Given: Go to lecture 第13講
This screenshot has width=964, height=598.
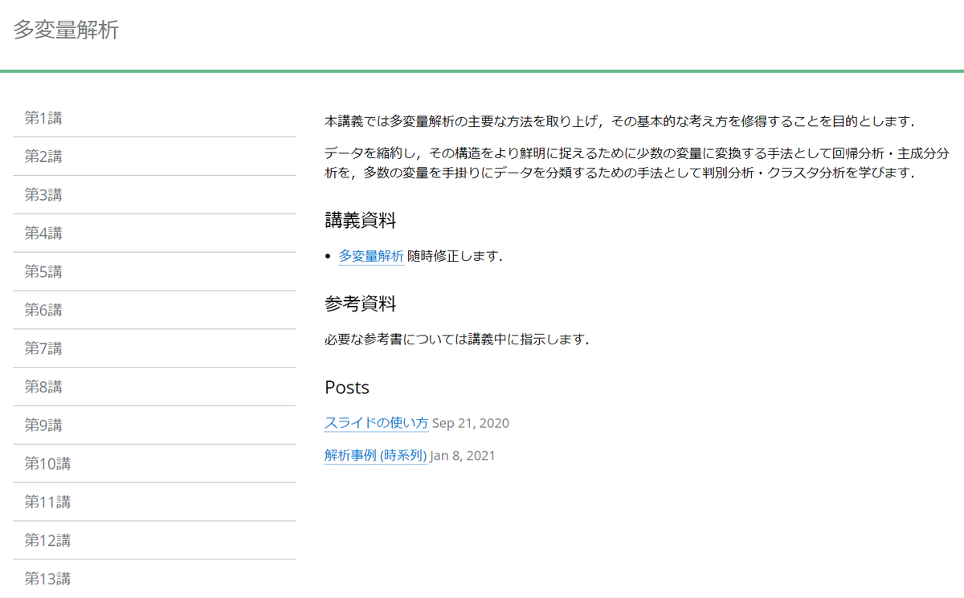Looking at the screenshot, I should point(154,579).
